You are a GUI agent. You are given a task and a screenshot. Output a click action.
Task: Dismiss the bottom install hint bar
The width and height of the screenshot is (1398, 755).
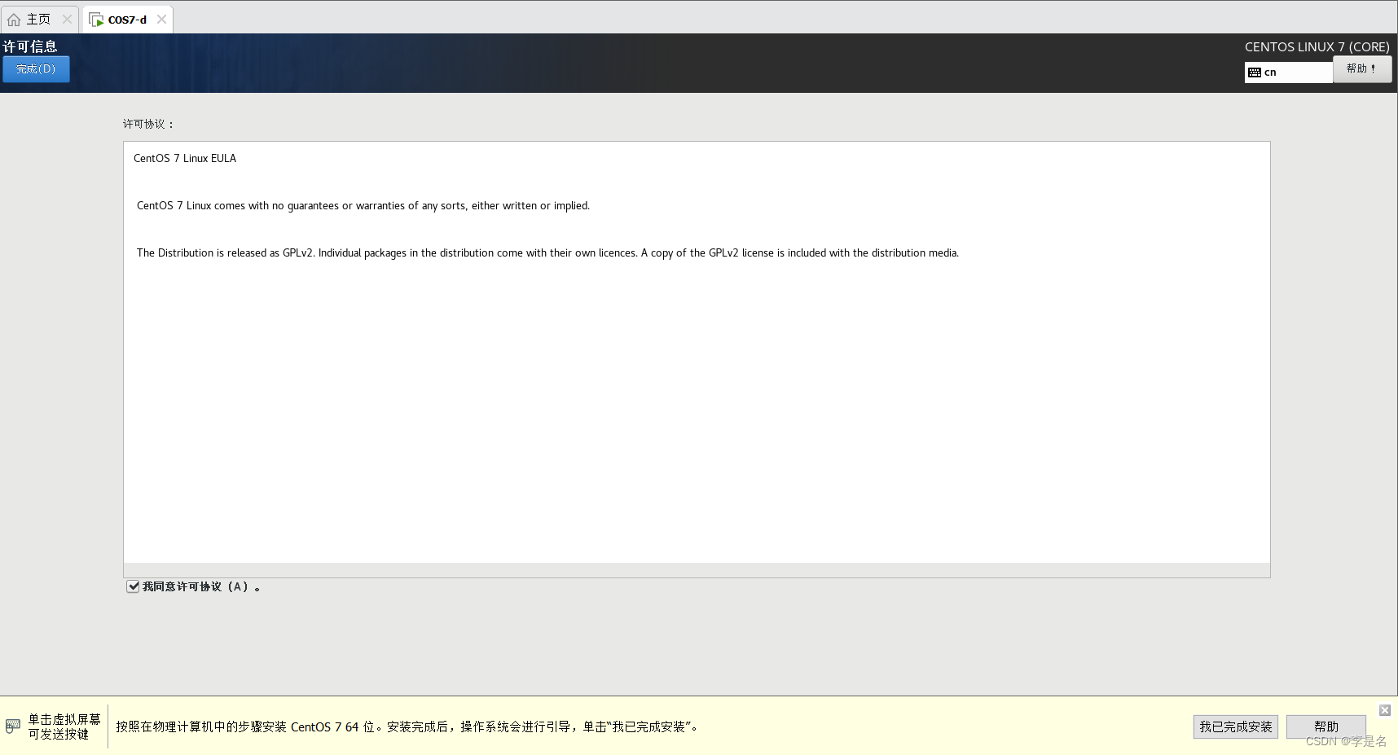[1385, 710]
